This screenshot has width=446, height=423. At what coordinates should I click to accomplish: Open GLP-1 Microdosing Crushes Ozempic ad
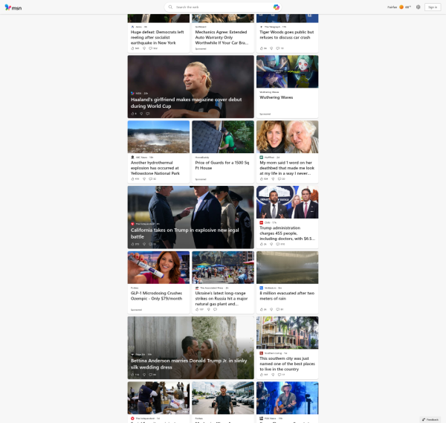(x=156, y=296)
